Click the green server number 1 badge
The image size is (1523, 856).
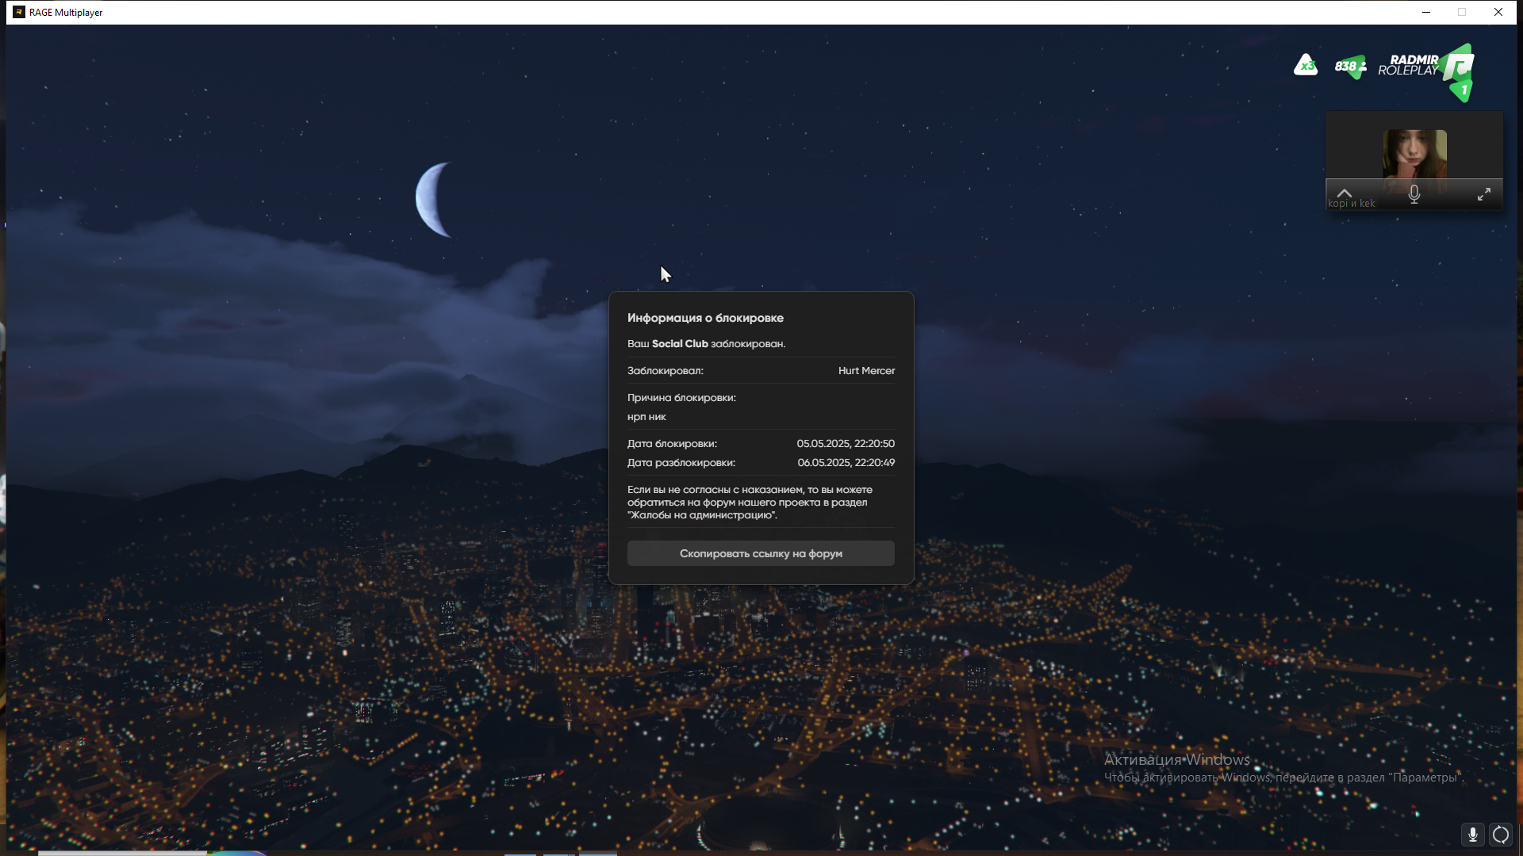coord(1464,90)
